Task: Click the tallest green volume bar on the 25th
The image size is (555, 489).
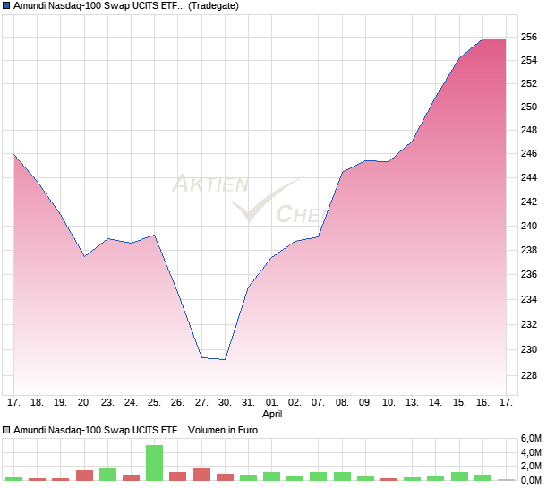Action: (x=154, y=463)
